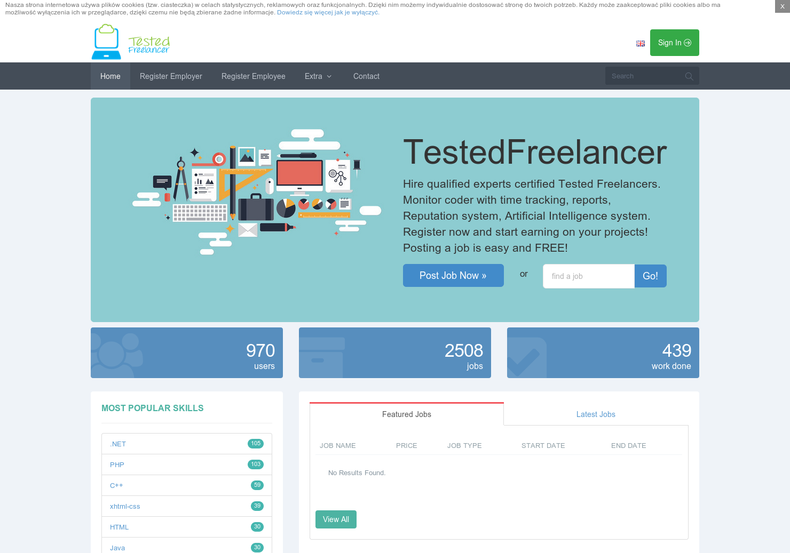The width and height of the screenshot is (790, 553).
Task: Select the PHP skill link
Action: [x=117, y=464]
